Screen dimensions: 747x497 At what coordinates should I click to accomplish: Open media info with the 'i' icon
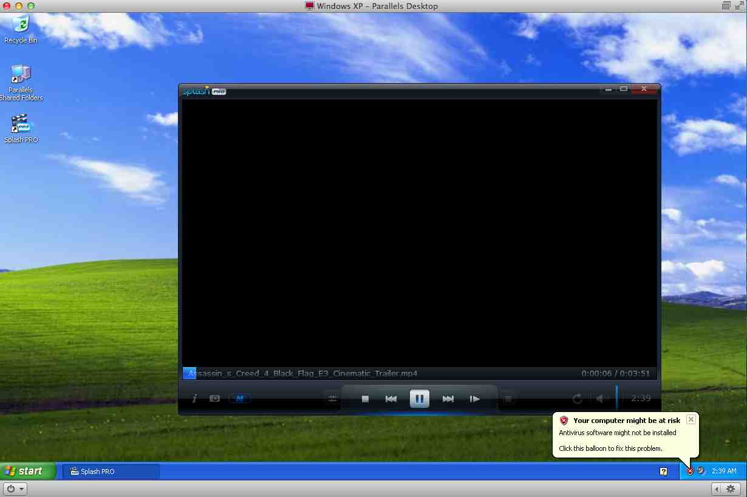click(194, 399)
